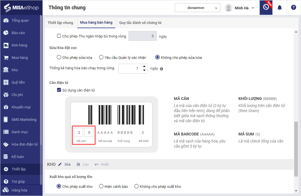
Task: Open Kế toán calculator icon
Action: coord(6,157)
